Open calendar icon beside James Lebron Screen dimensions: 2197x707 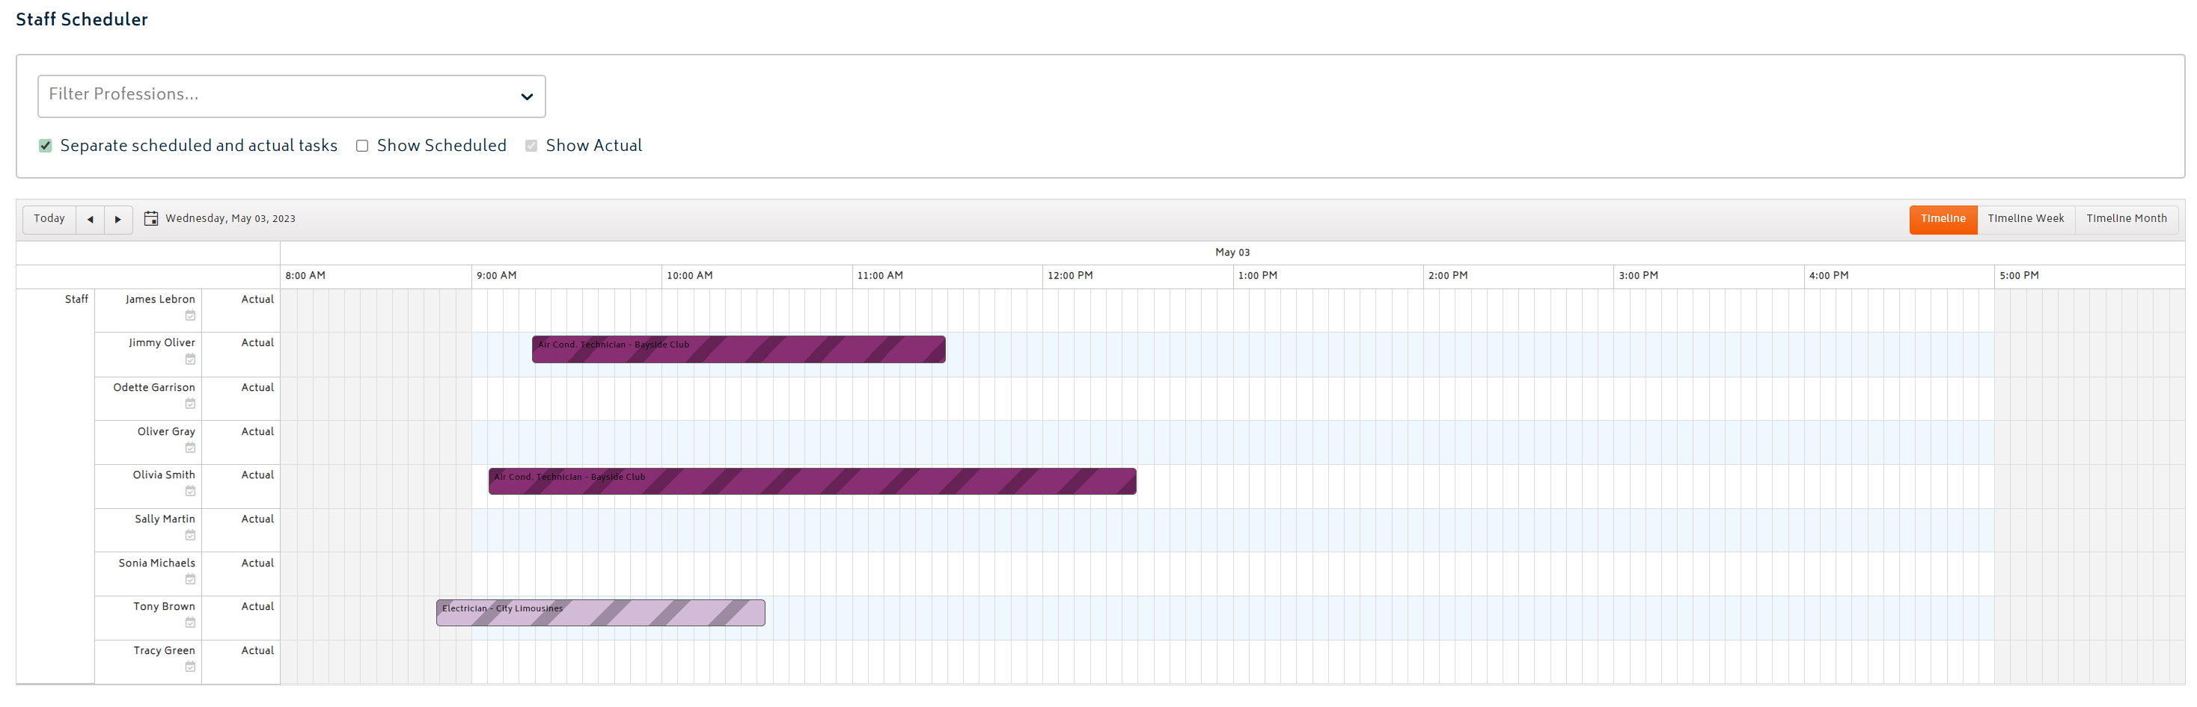click(x=190, y=316)
